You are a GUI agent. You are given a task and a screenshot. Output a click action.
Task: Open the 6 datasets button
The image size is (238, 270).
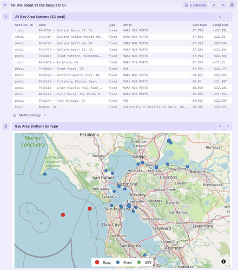pyautogui.click(x=195, y=5)
